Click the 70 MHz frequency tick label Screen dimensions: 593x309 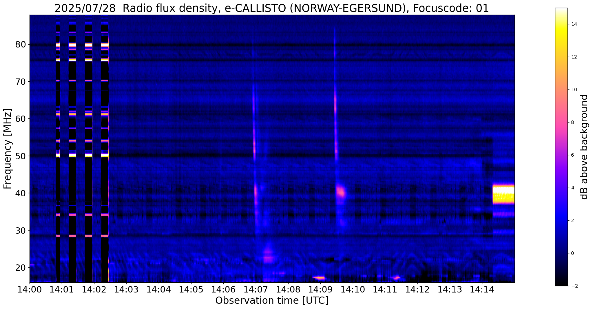(20, 82)
